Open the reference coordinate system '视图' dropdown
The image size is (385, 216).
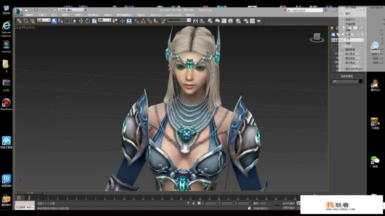(104, 20)
